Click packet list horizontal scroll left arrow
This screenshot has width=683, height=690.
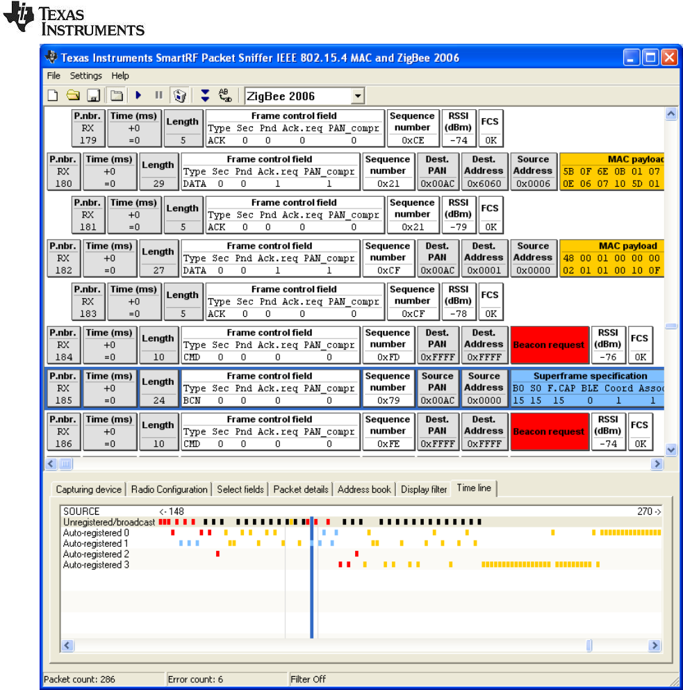click(51, 463)
